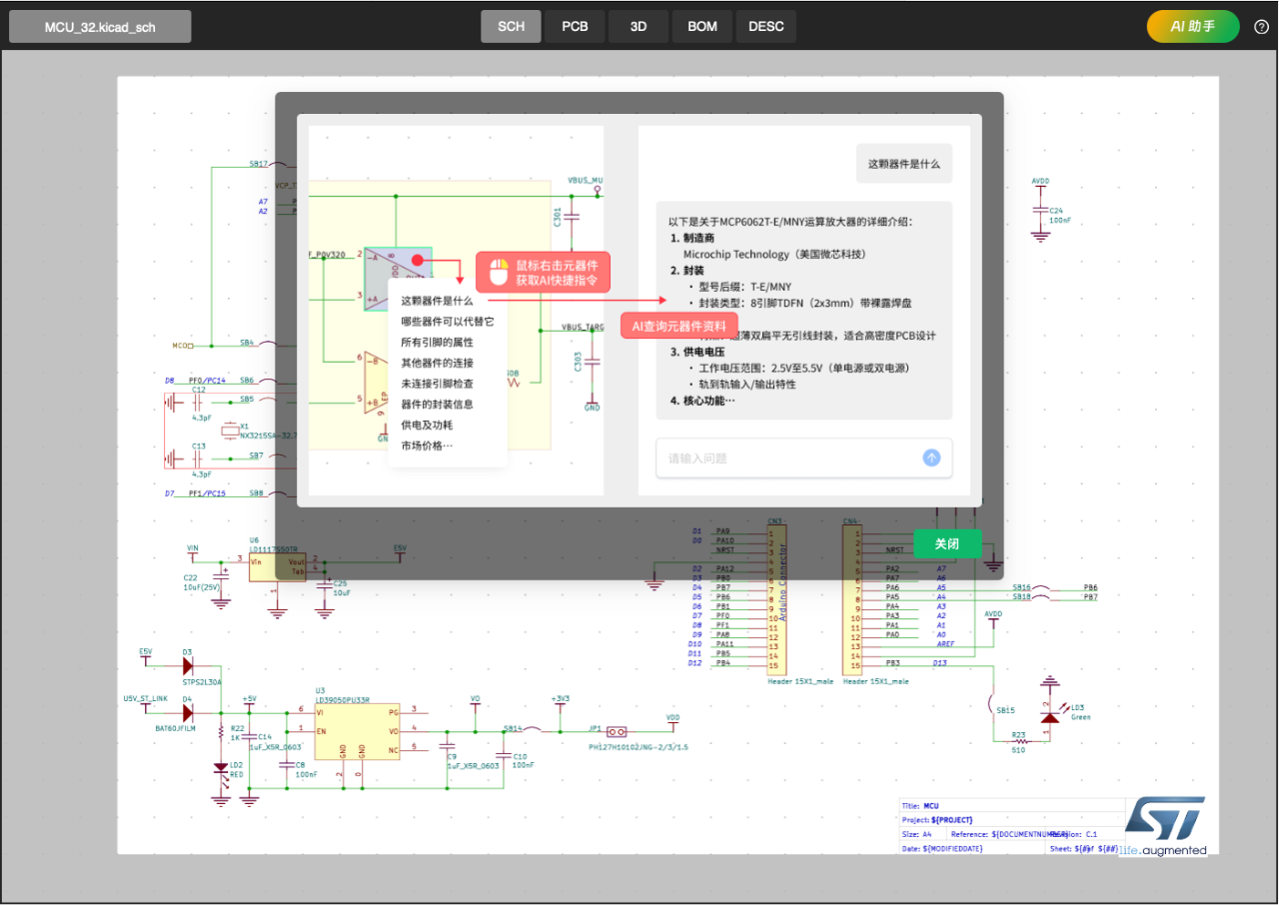Close the tutorial dialog with 关闭
The width and height of the screenshot is (1279, 905).
[x=947, y=544]
